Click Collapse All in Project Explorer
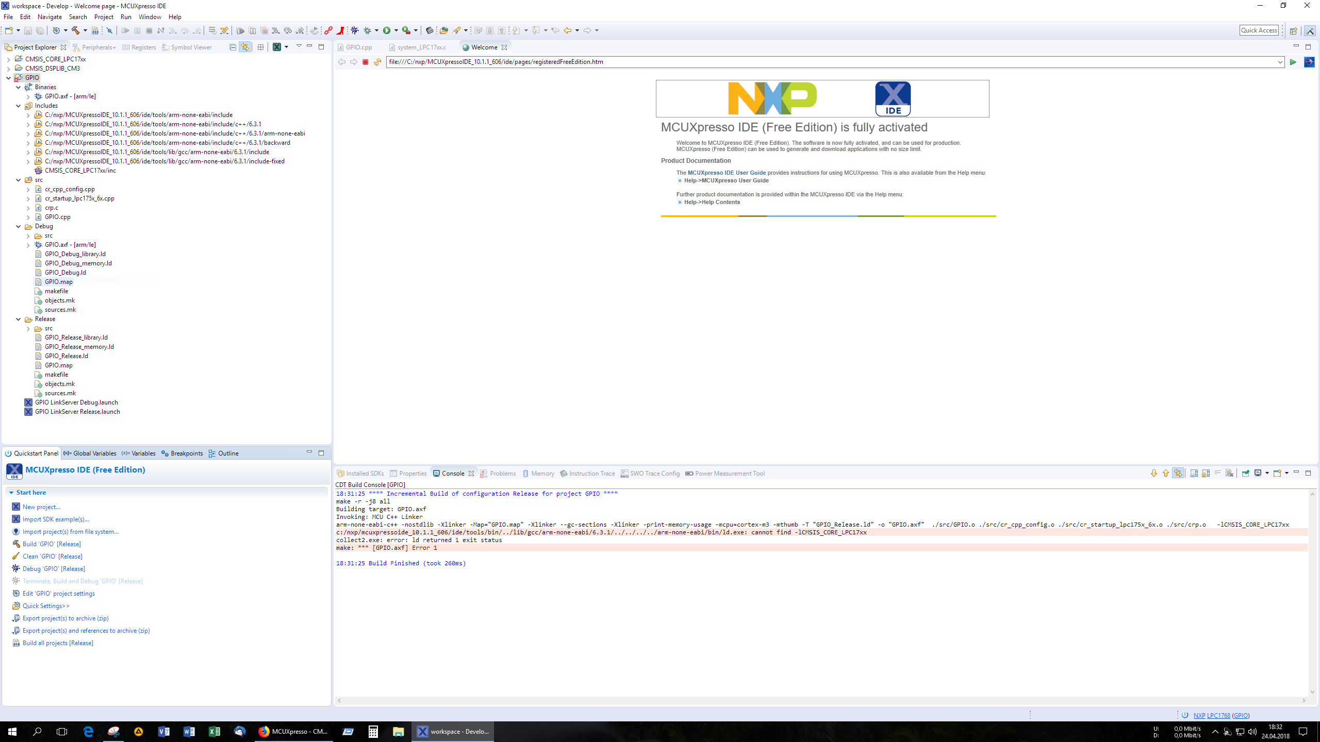Image resolution: width=1320 pixels, height=742 pixels. [x=233, y=47]
